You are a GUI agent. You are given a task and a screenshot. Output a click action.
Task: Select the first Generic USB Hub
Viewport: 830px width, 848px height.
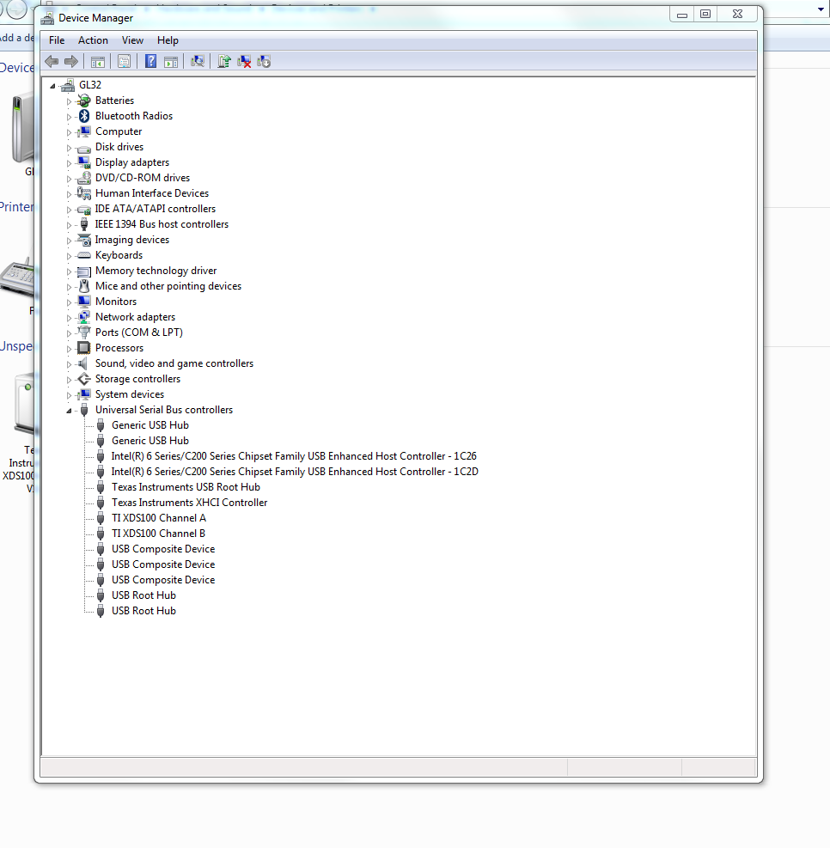[150, 425]
